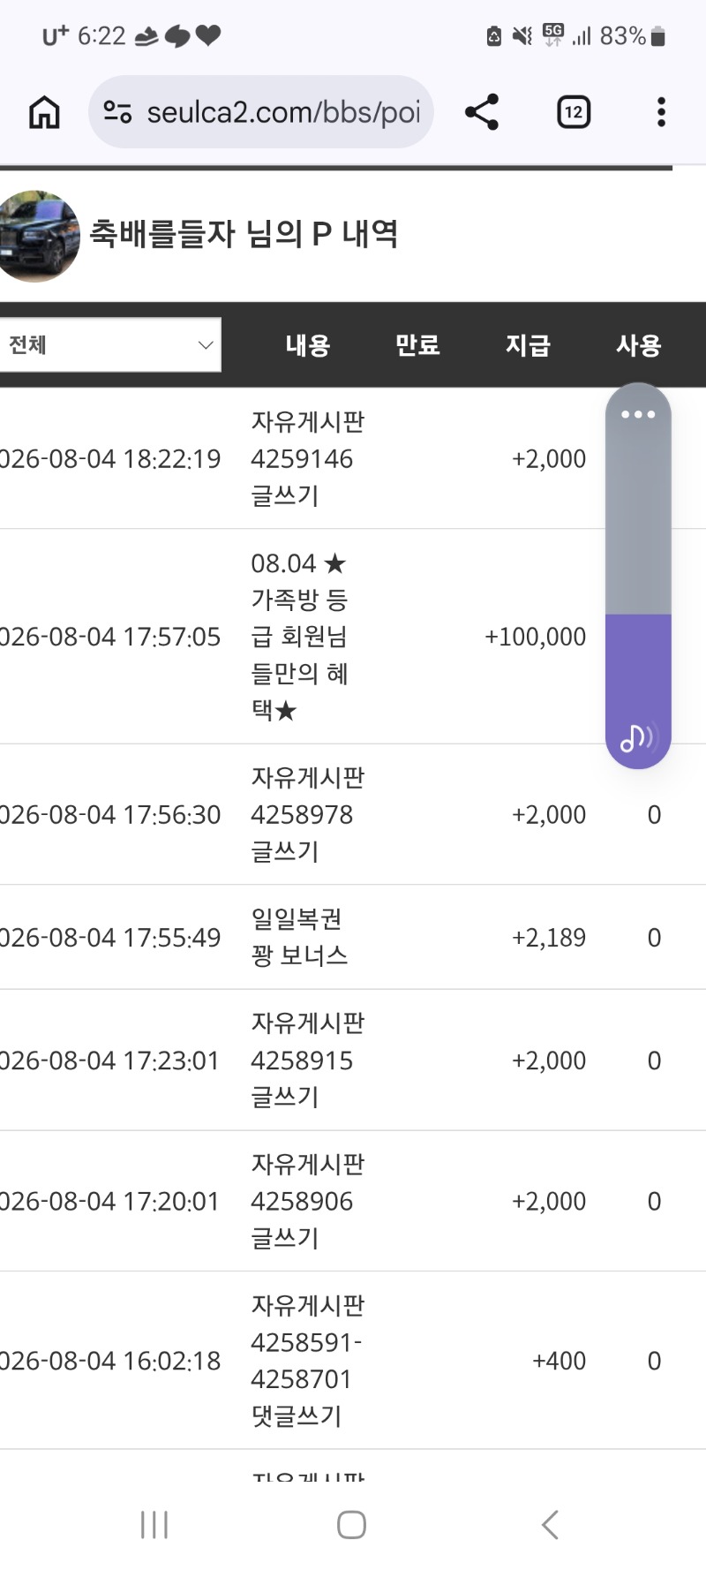Viewport: 706px width, 1570px height.
Task: Tap the Android home navigation button
Action: [x=351, y=1524]
